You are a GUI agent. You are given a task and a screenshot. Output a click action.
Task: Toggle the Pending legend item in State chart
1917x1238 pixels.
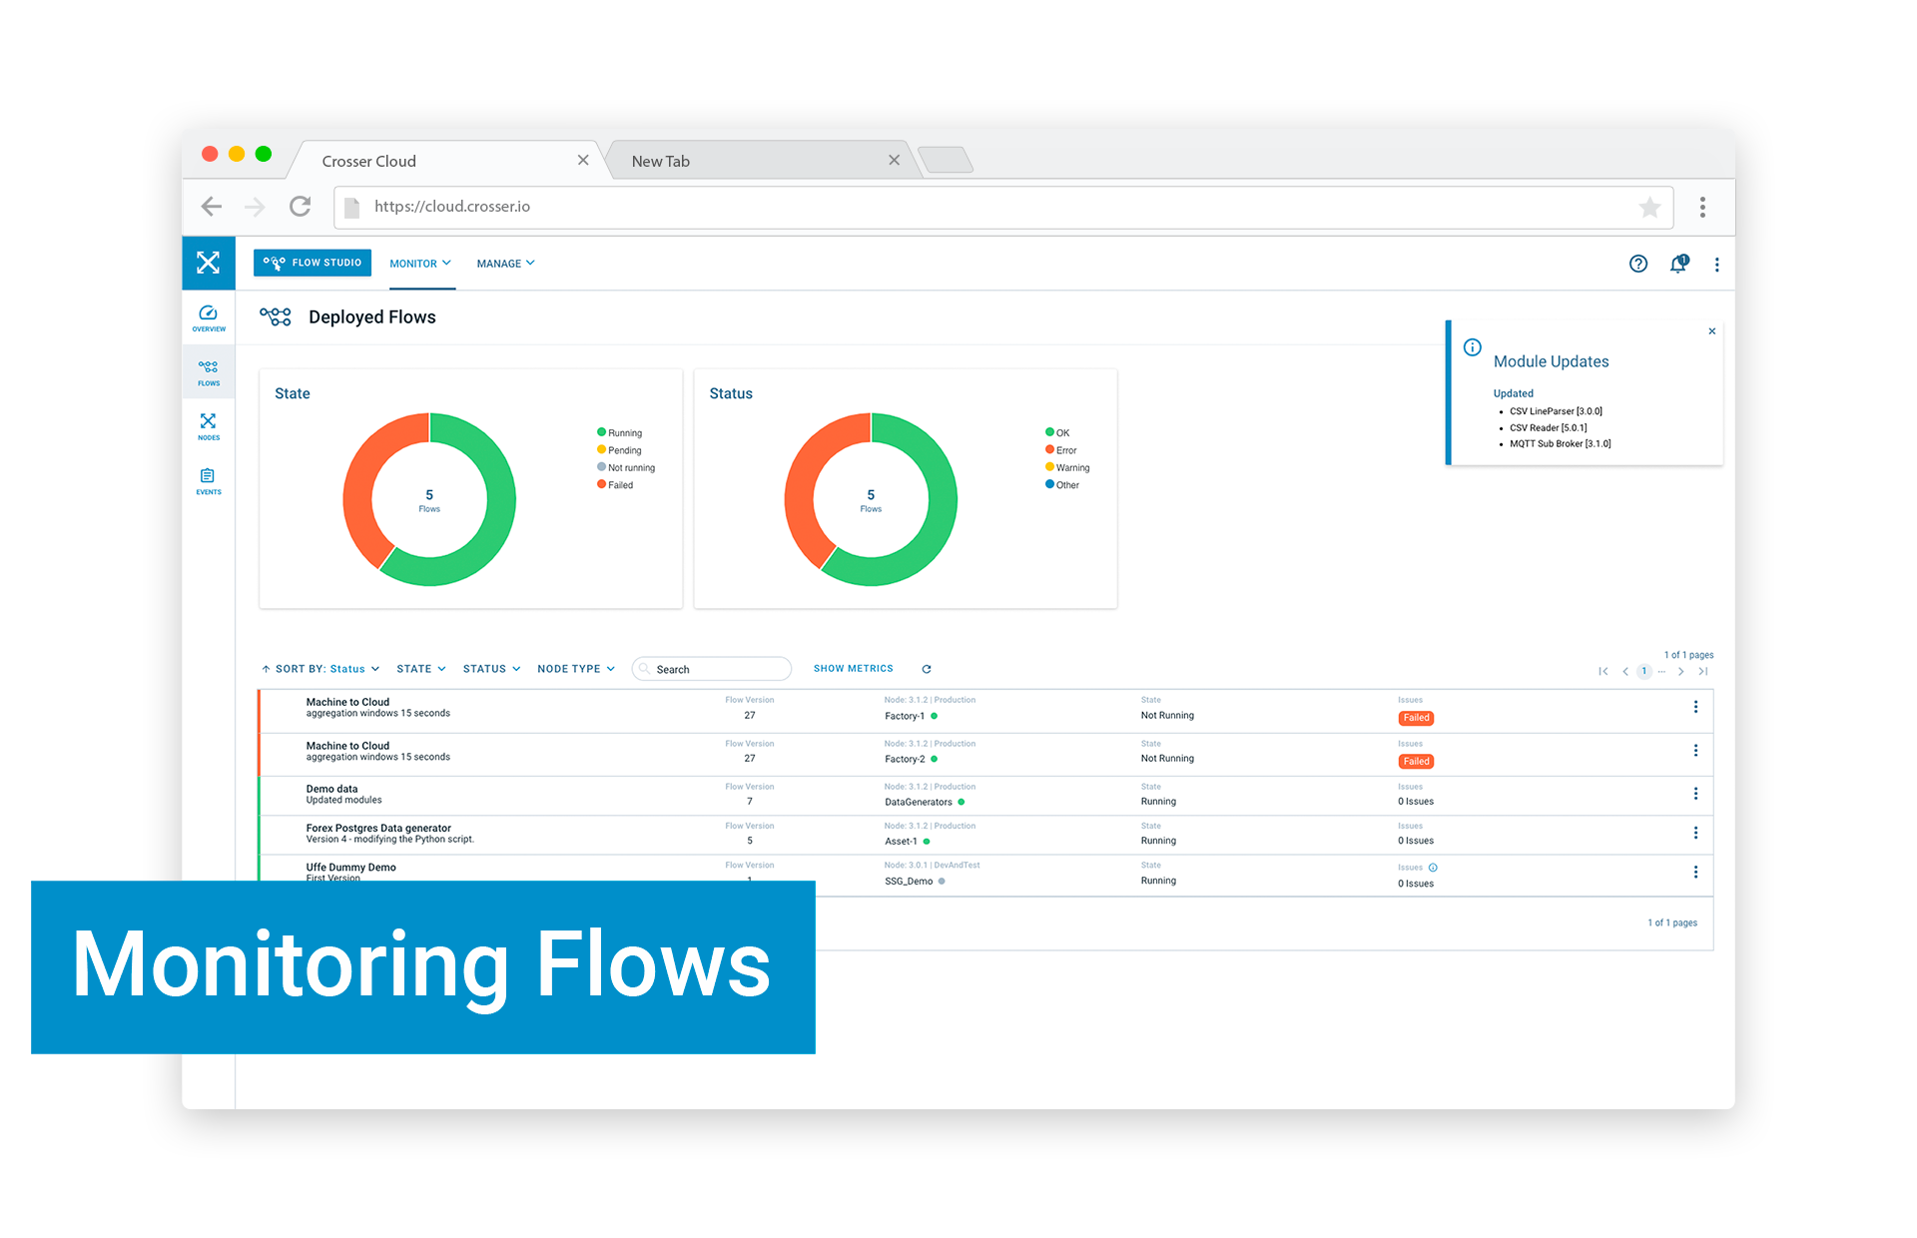619,450
